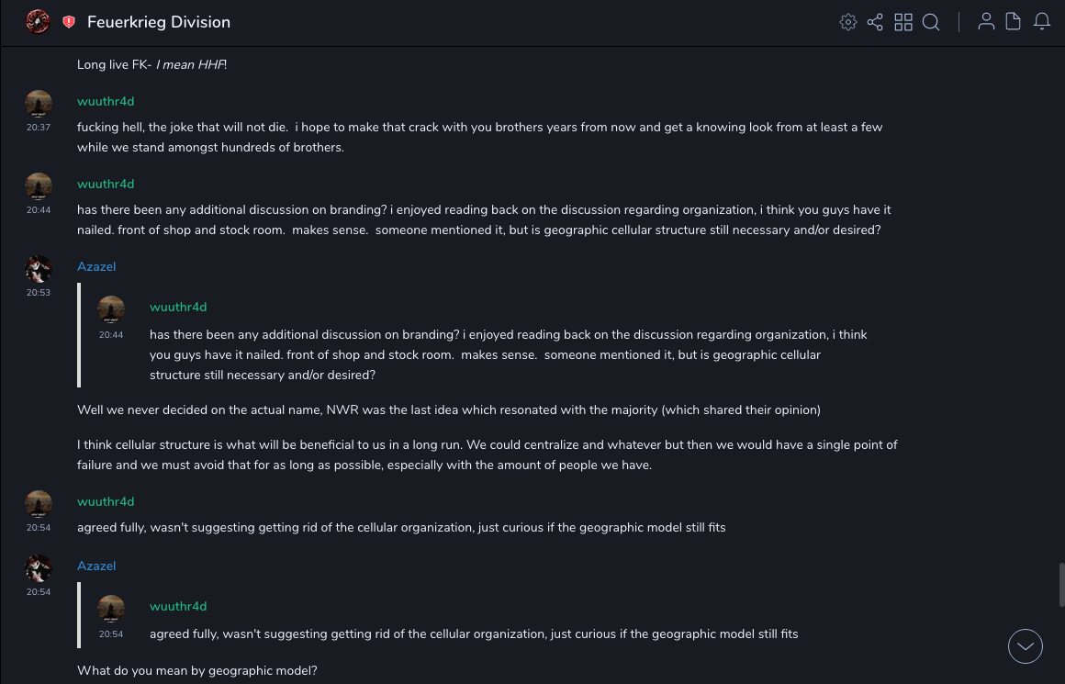The height and width of the screenshot is (684, 1065).
Task: Click the quoted wuuthr4d name in 20:53 reply
Action: [x=178, y=307]
